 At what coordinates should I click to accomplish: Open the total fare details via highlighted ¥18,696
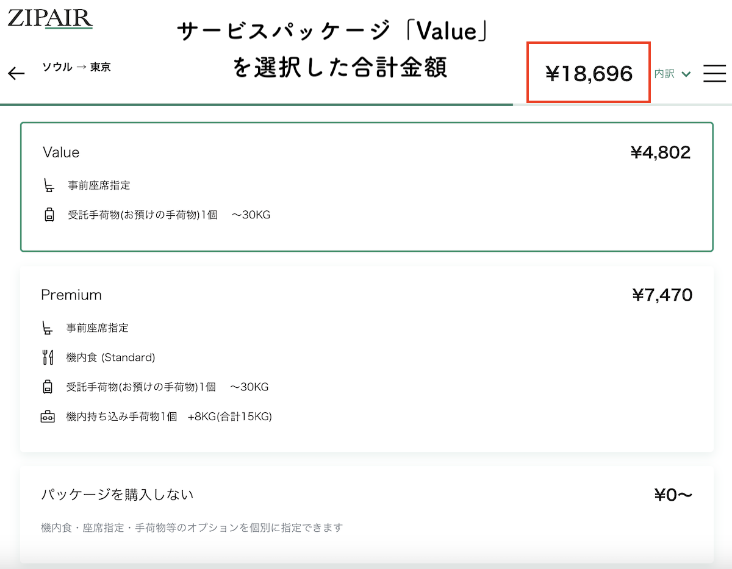click(587, 73)
